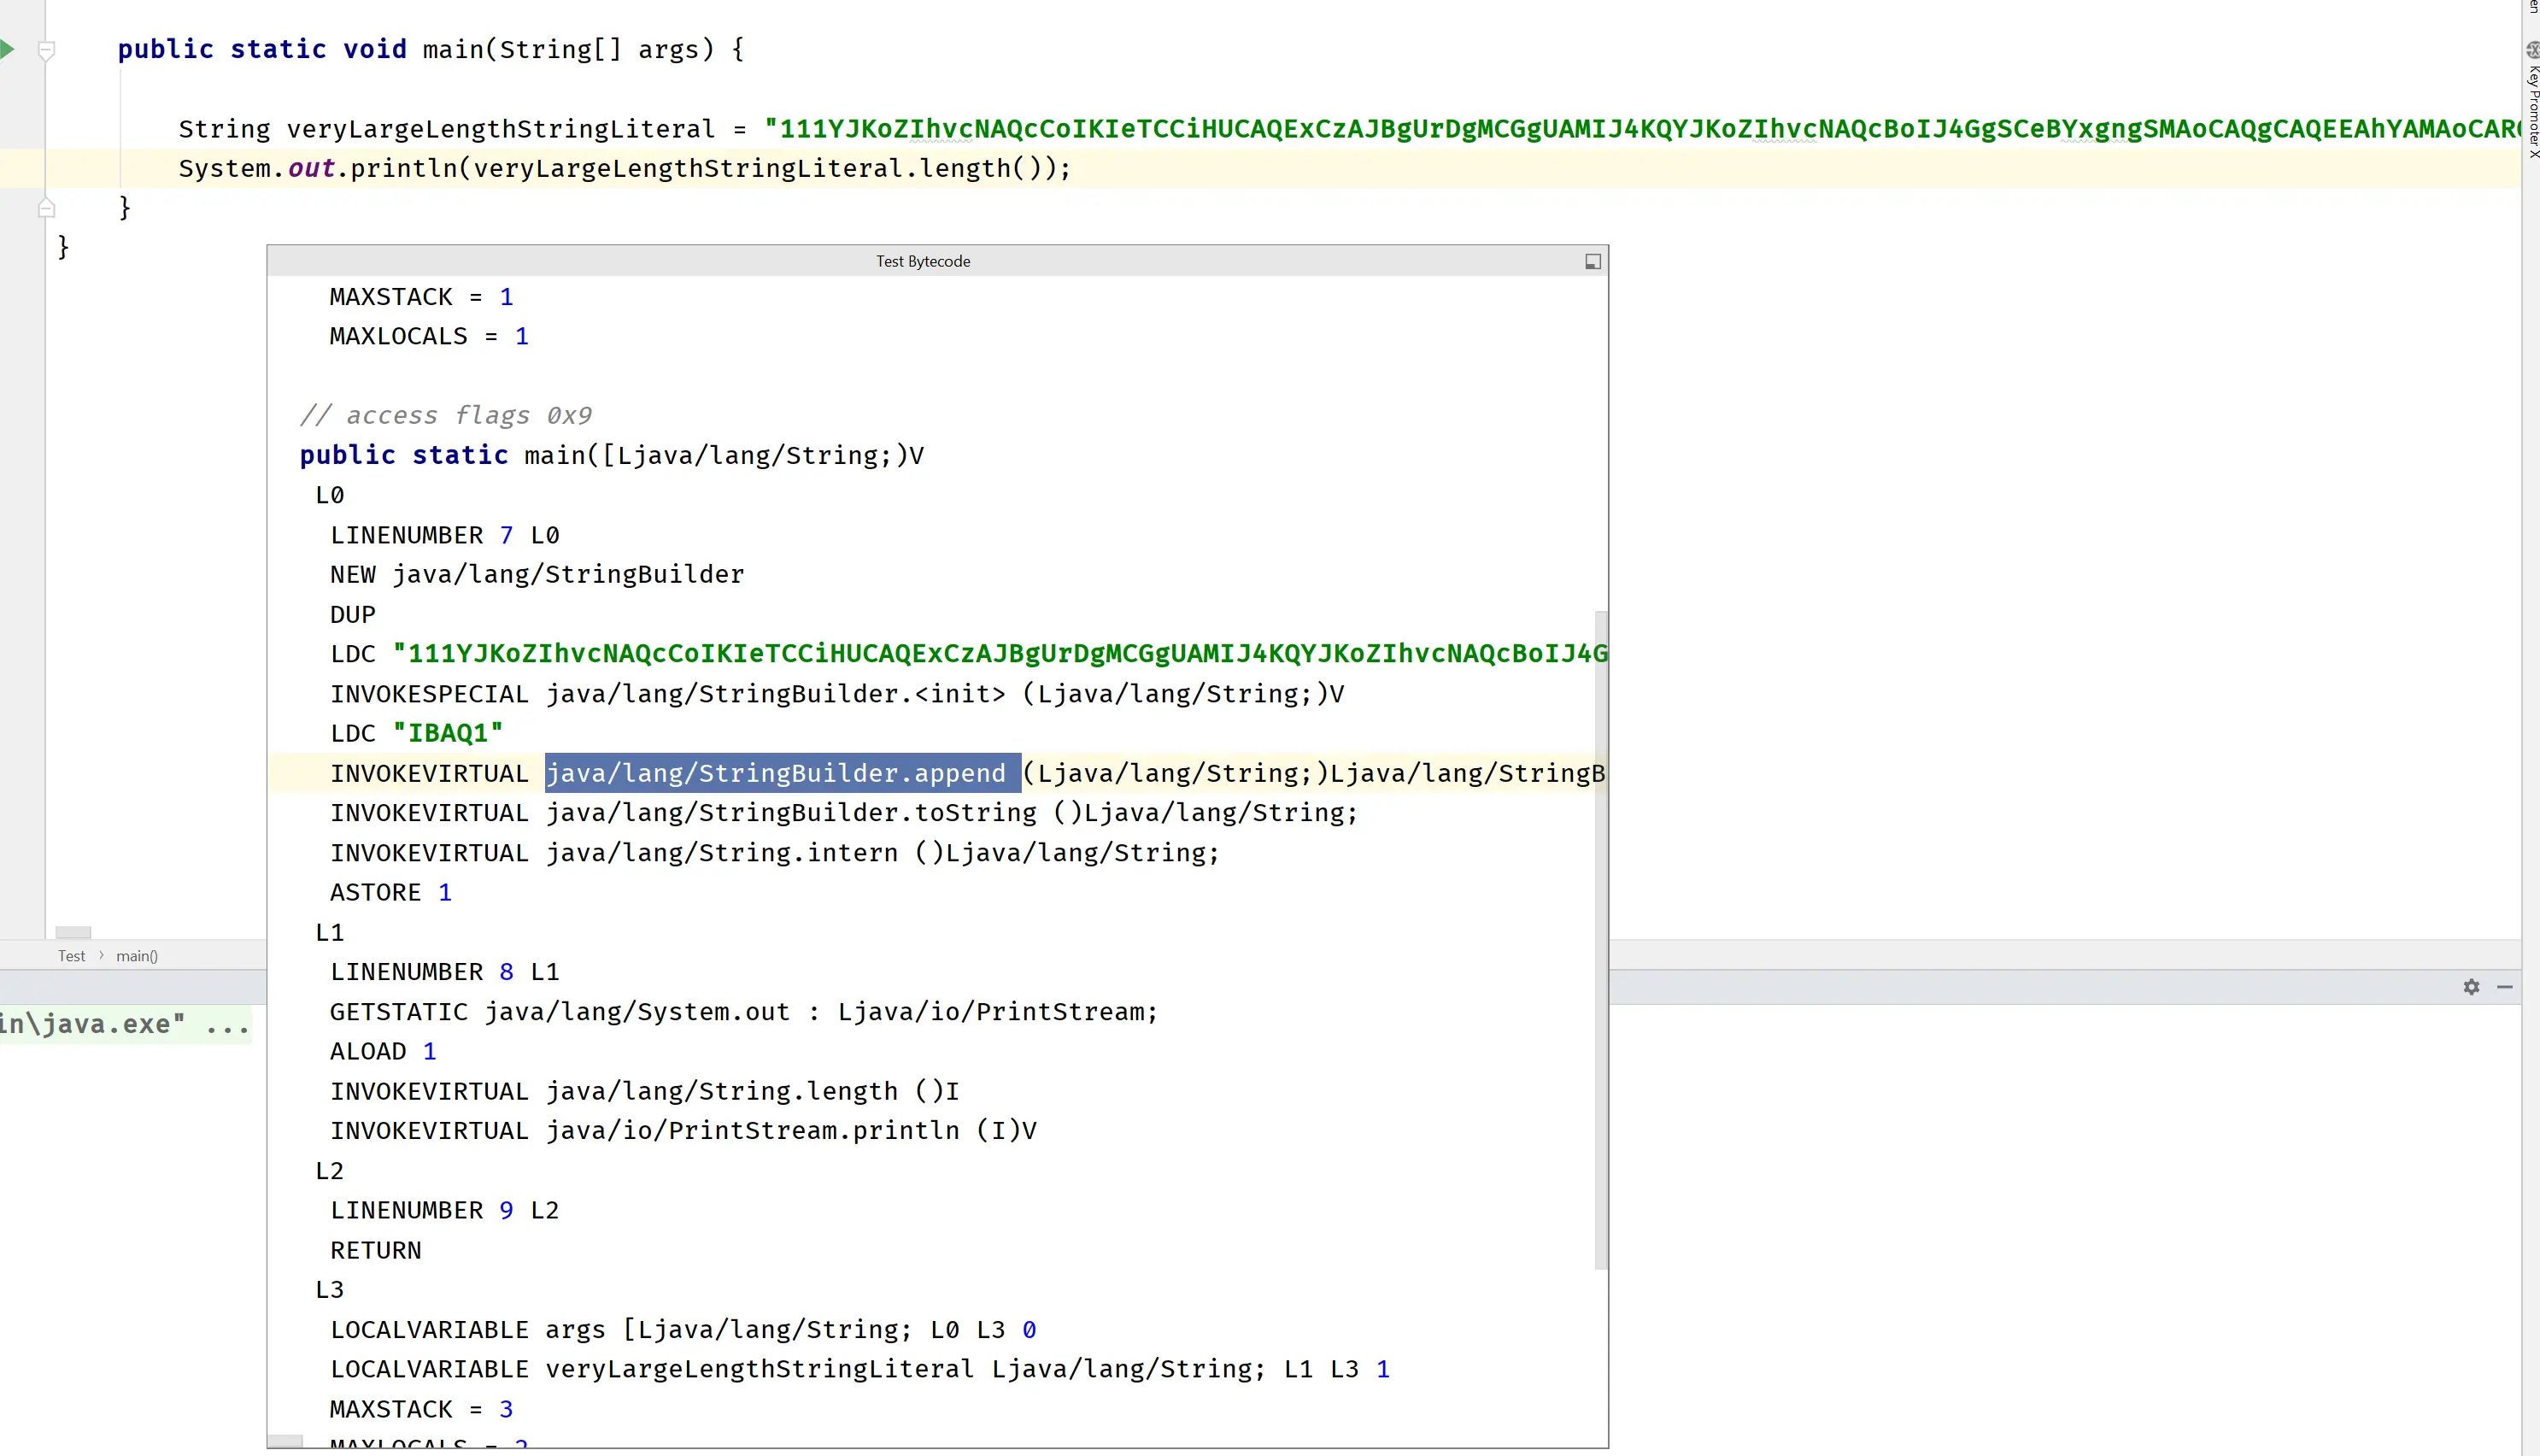Open Run panel gear settings

click(x=2471, y=987)
